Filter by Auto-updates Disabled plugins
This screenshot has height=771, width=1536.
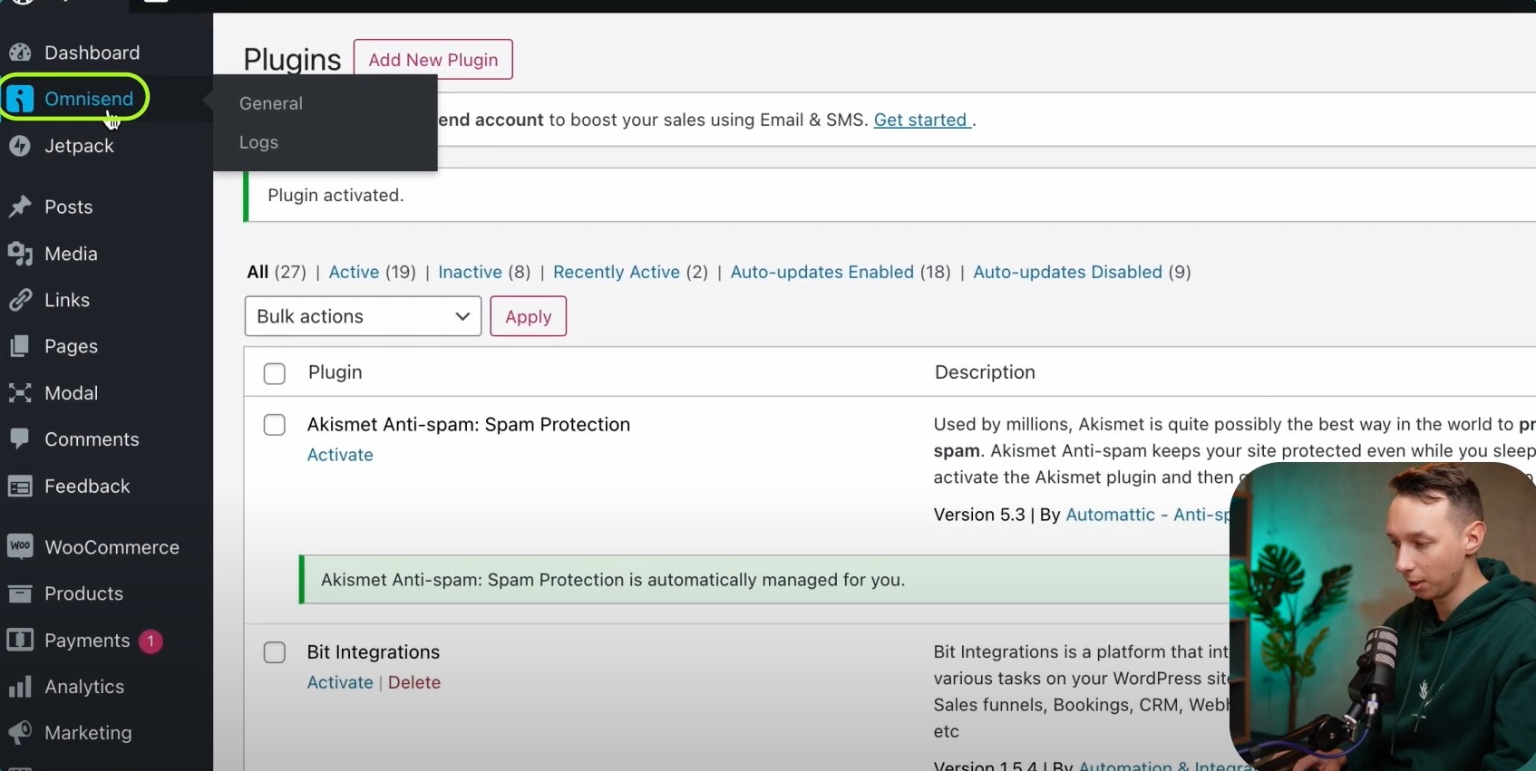(1067, 272)
